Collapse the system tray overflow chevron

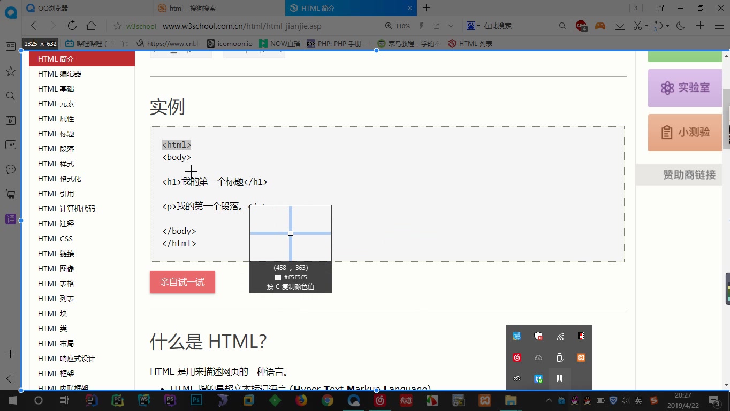click(x=549, y=400)
